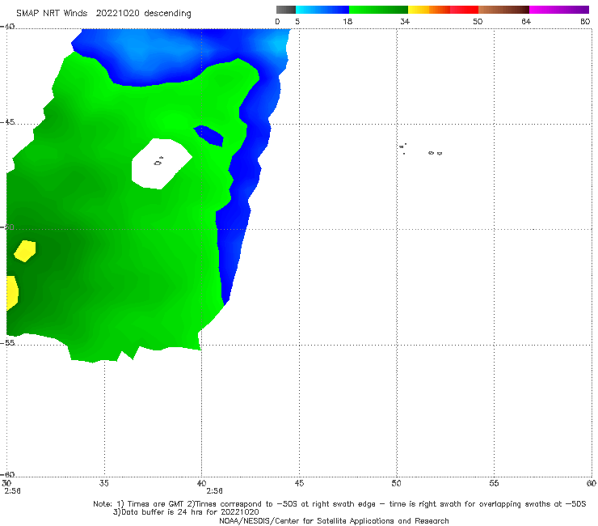This screenshot has width=598, height=526.
Task: Click the "35" longitude label on the bottom axis
Action: [104, 483]
